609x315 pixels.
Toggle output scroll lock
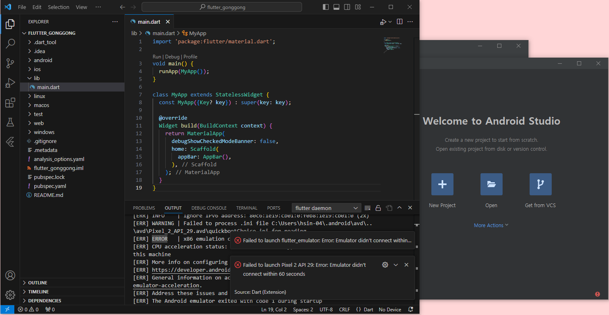(378, 208)
